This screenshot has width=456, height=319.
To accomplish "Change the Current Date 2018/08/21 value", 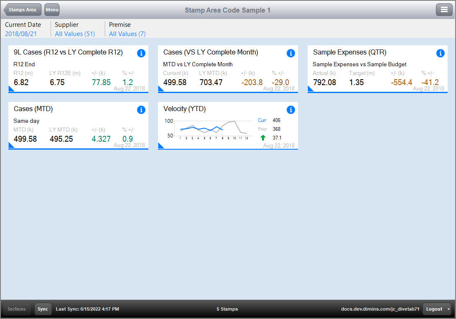I will click(21, 34).
